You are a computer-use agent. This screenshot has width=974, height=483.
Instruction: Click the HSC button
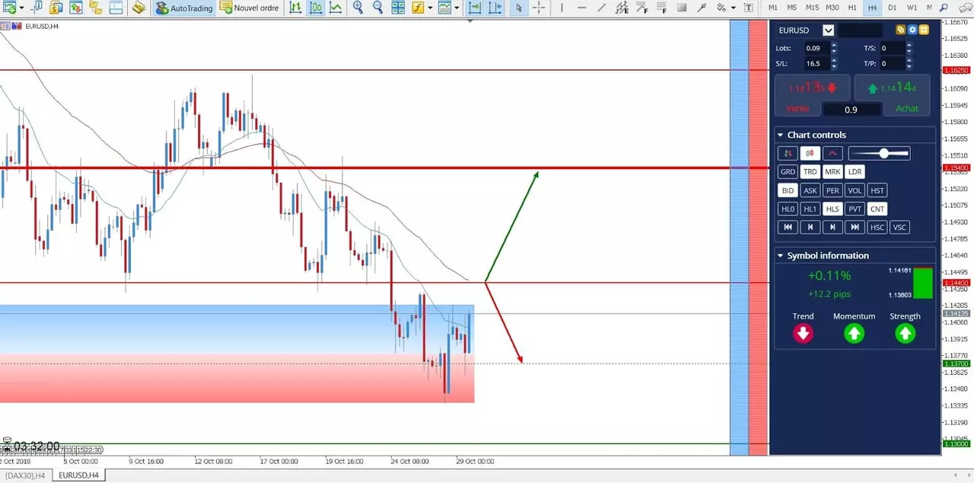coord(877,227)
